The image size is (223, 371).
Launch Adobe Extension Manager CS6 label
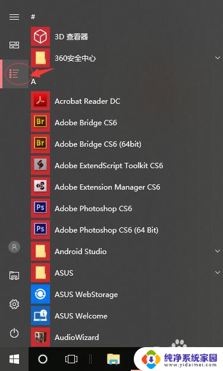pyautogui.click(x=108, y=187)
